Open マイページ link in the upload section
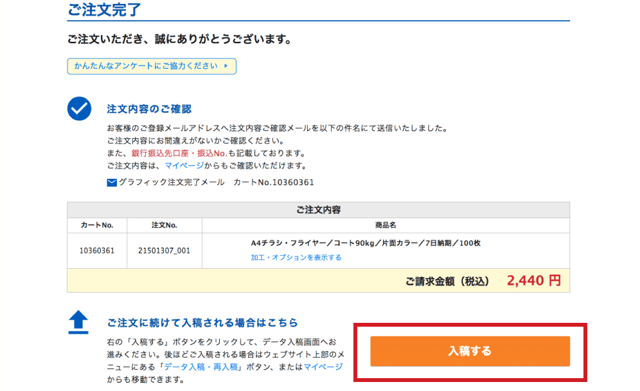 tap(323, 367)
